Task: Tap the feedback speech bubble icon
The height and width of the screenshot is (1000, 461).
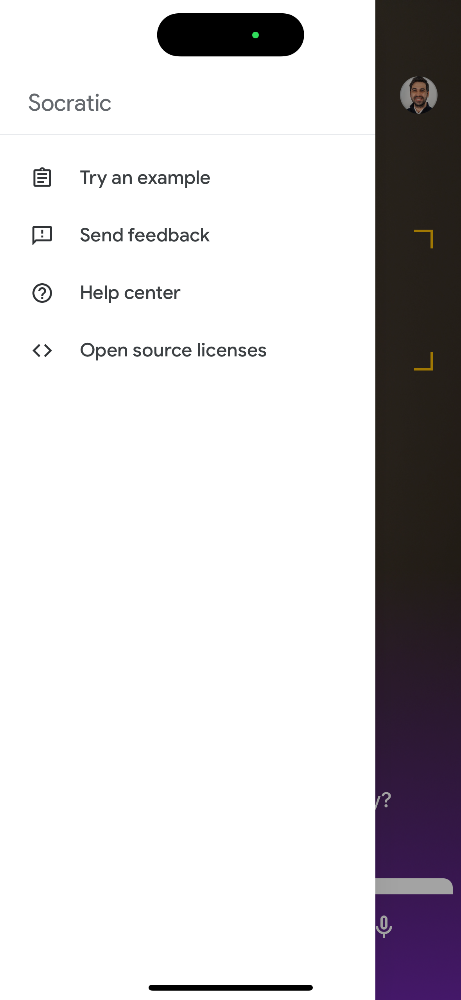Action: point(42,235)
